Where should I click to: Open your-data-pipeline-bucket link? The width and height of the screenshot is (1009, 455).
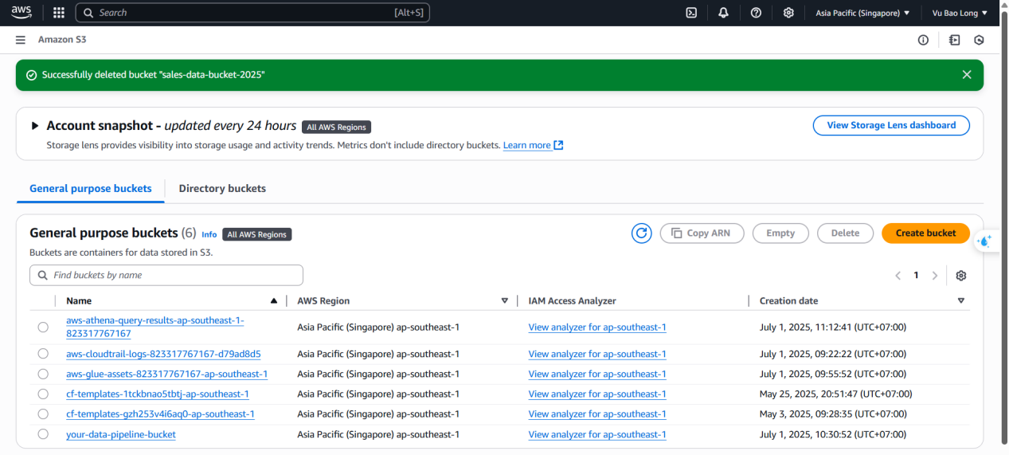121,434
